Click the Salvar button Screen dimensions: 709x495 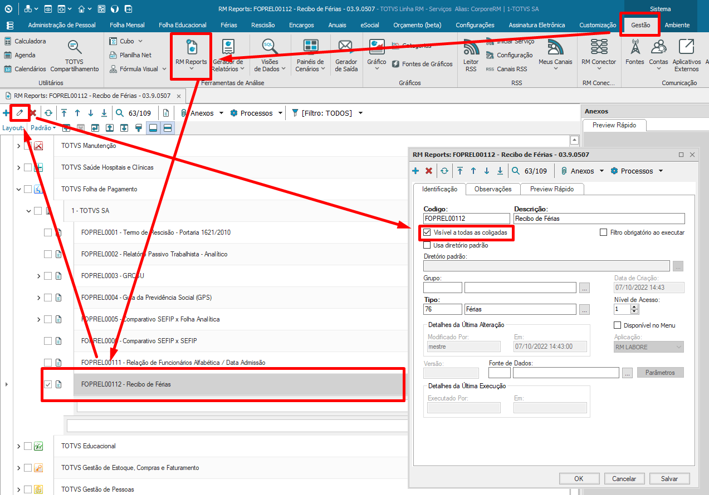669,478
